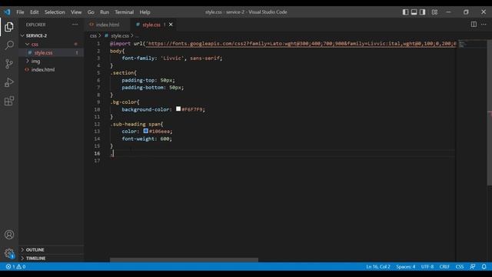
Task: Open the Source Control view
Action: coord(9,64)
